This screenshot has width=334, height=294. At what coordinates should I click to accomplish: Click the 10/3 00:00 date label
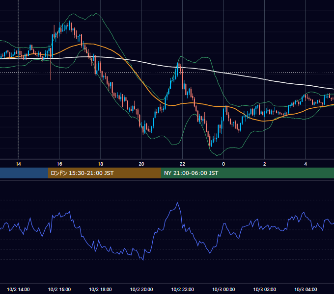(x=223, y=289)
